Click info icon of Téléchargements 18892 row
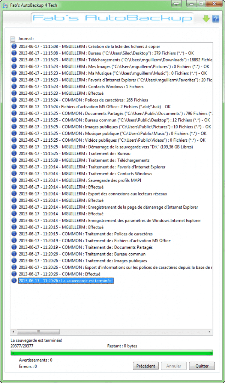The image size is (225, 383). click(14, 60)
